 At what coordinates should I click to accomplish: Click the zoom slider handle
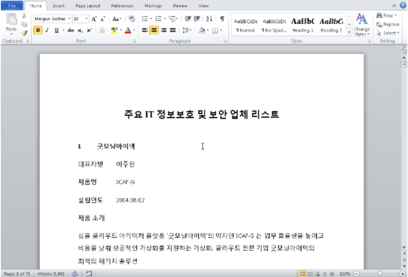(x=380, y=274)
